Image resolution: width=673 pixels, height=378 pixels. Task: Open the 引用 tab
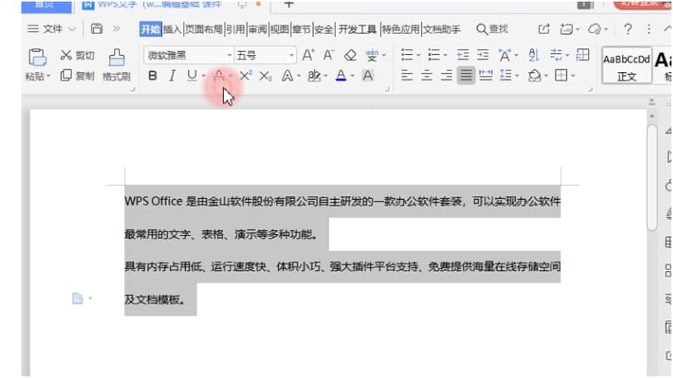point(235,29)
